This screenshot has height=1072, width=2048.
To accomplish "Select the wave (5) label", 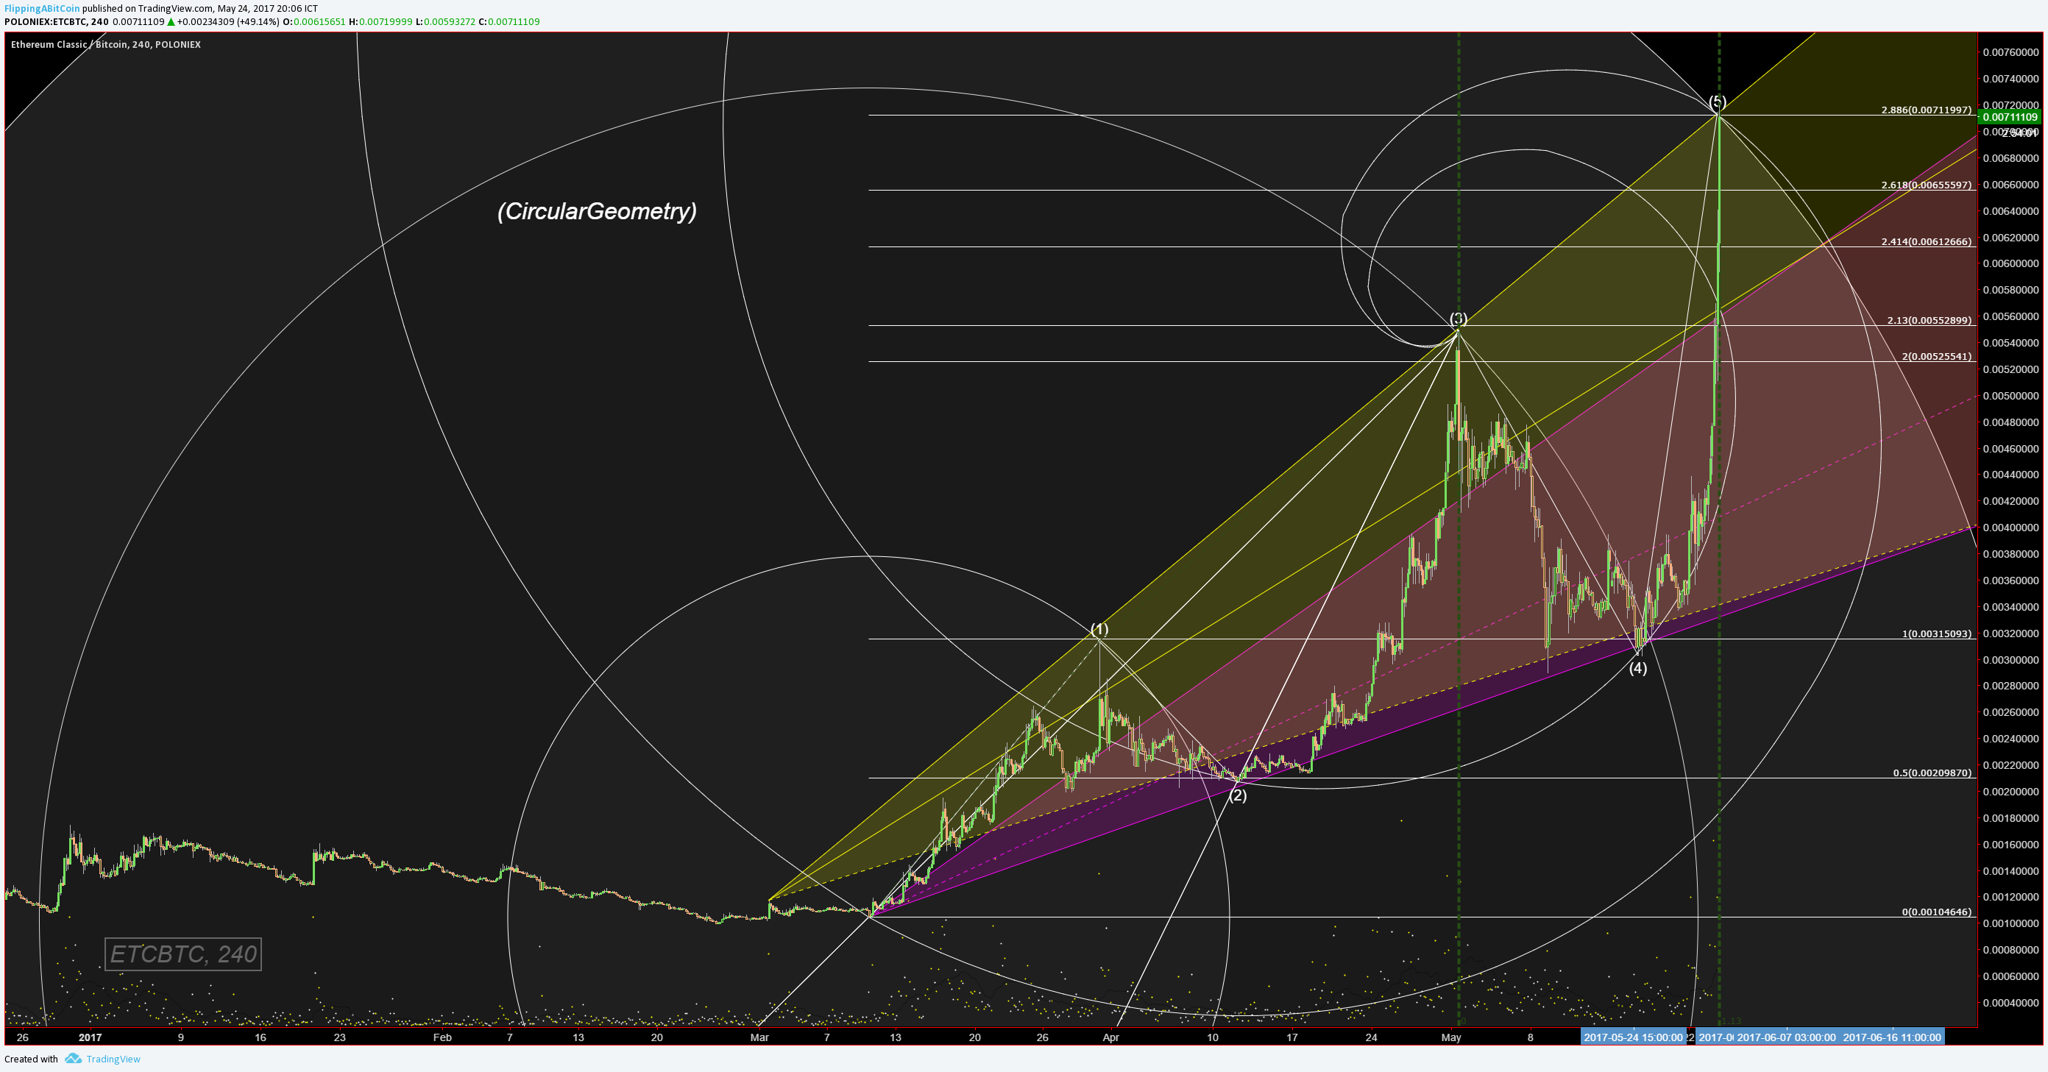I will [1718, 102].
